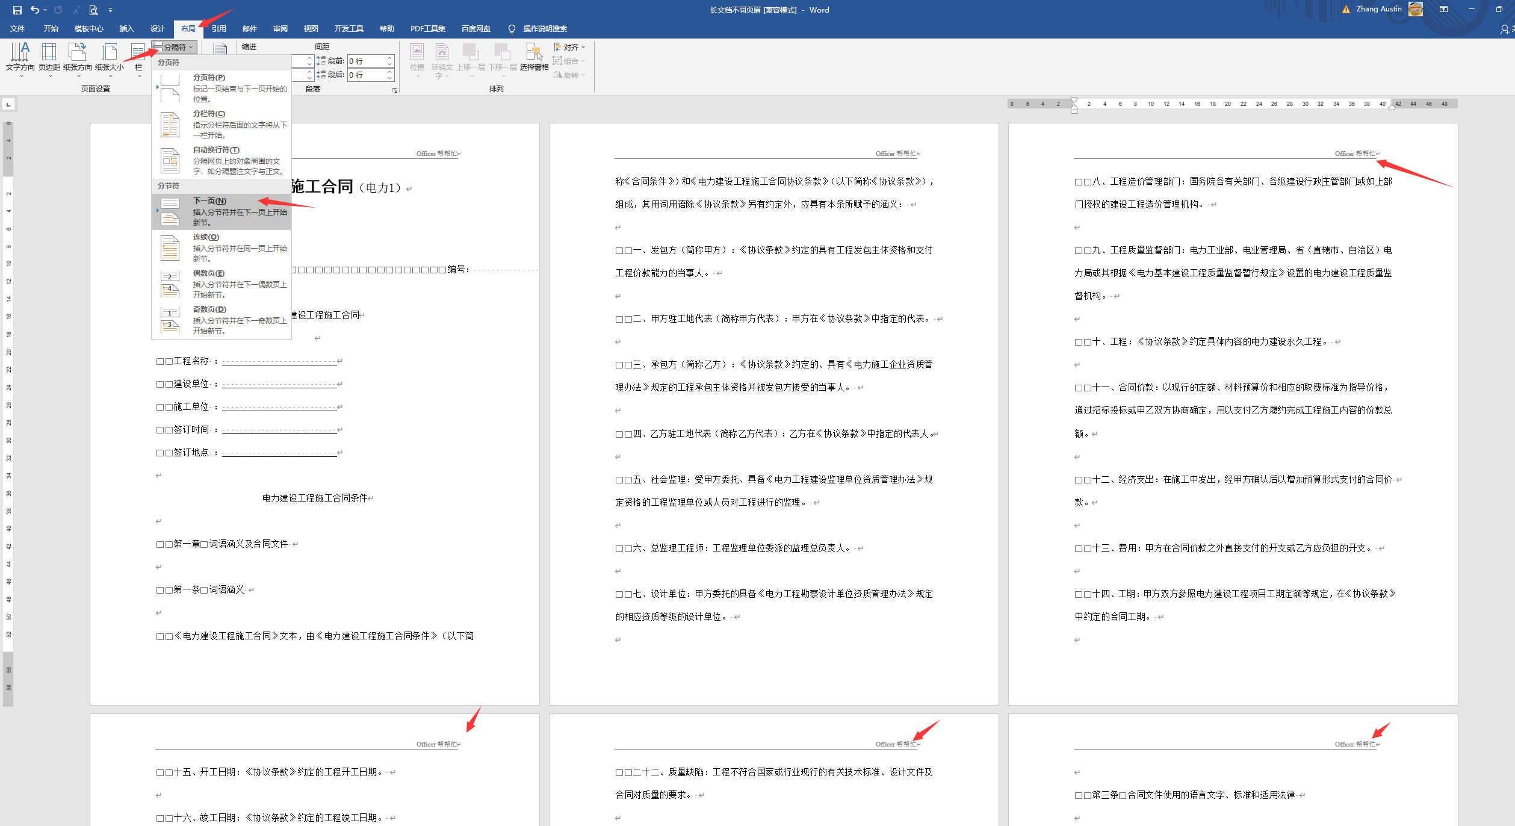The image size is (1515, 826).
Task: Select 下一页(N) section break option
Action: pos(222,211)
